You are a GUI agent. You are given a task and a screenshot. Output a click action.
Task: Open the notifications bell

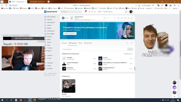pyautogui.click(x=85, y=12)
